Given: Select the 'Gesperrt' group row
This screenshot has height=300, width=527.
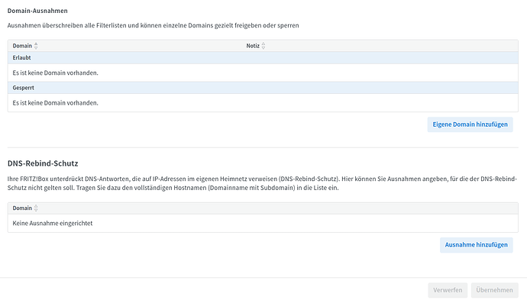Looking at the screenshot, I should click(x=263, y=88).
